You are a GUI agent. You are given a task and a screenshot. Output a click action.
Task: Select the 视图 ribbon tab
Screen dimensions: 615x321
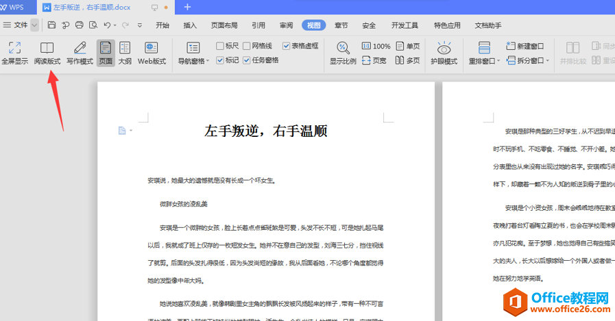pos(314,25)
